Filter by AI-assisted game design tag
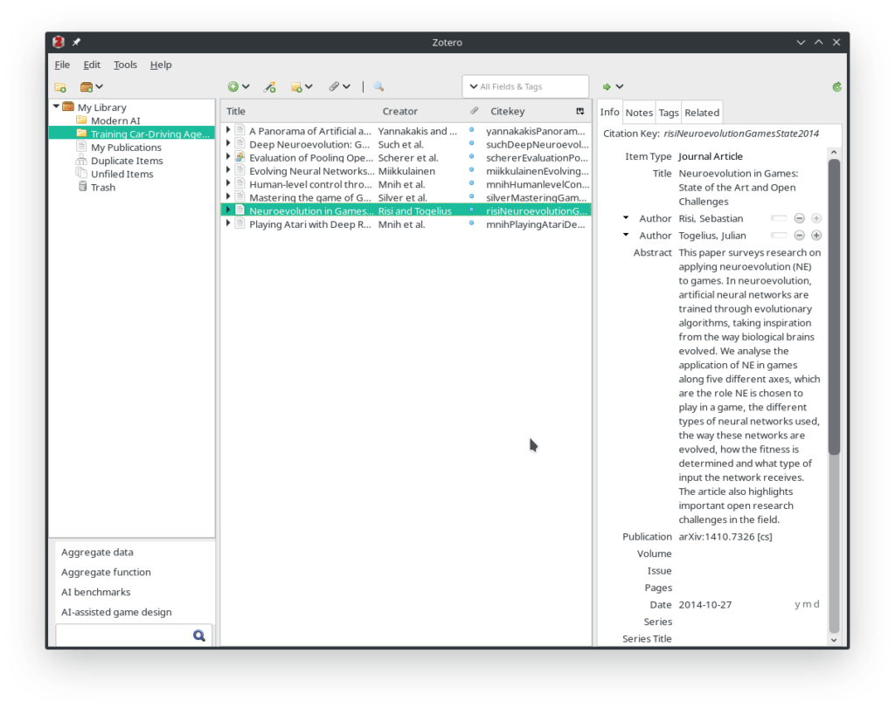This screenshot has height=708, width=895. click(x=116, y=612)
